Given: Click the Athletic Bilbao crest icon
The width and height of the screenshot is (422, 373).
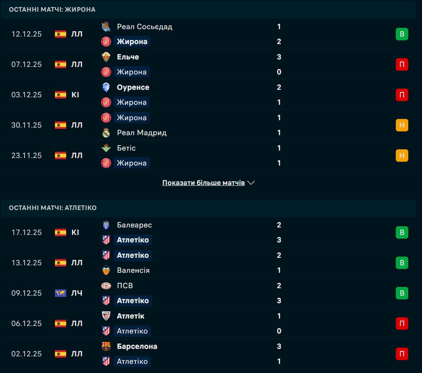Looking at the screenshot, I should tap(106, 316).
